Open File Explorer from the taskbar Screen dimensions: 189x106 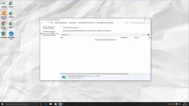50,104
